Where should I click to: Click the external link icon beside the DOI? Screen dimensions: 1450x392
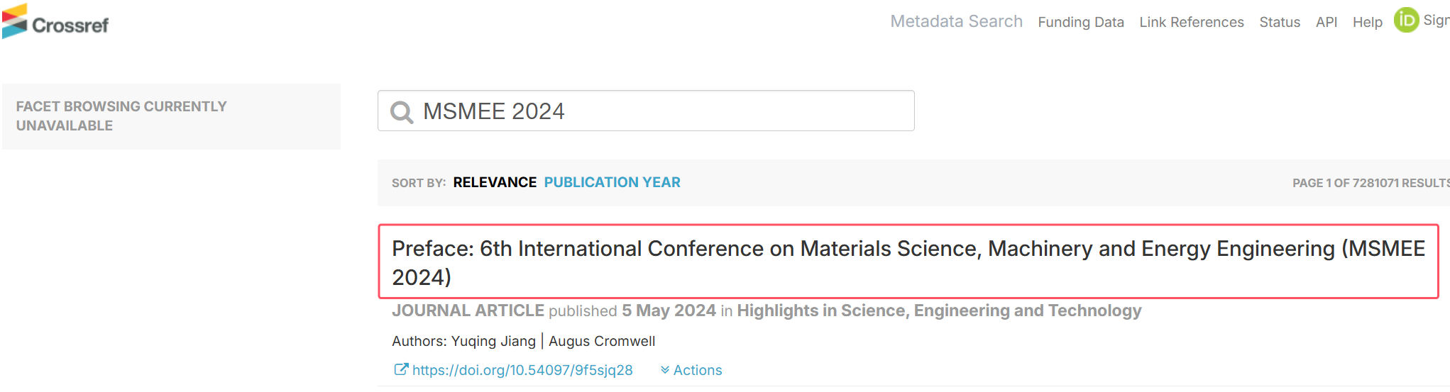pyautogui.click(x=401, y=369)
